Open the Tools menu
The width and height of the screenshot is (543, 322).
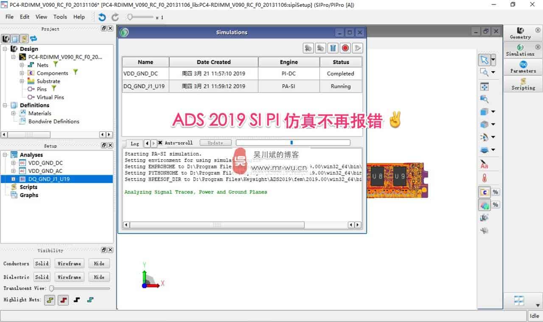60,17
